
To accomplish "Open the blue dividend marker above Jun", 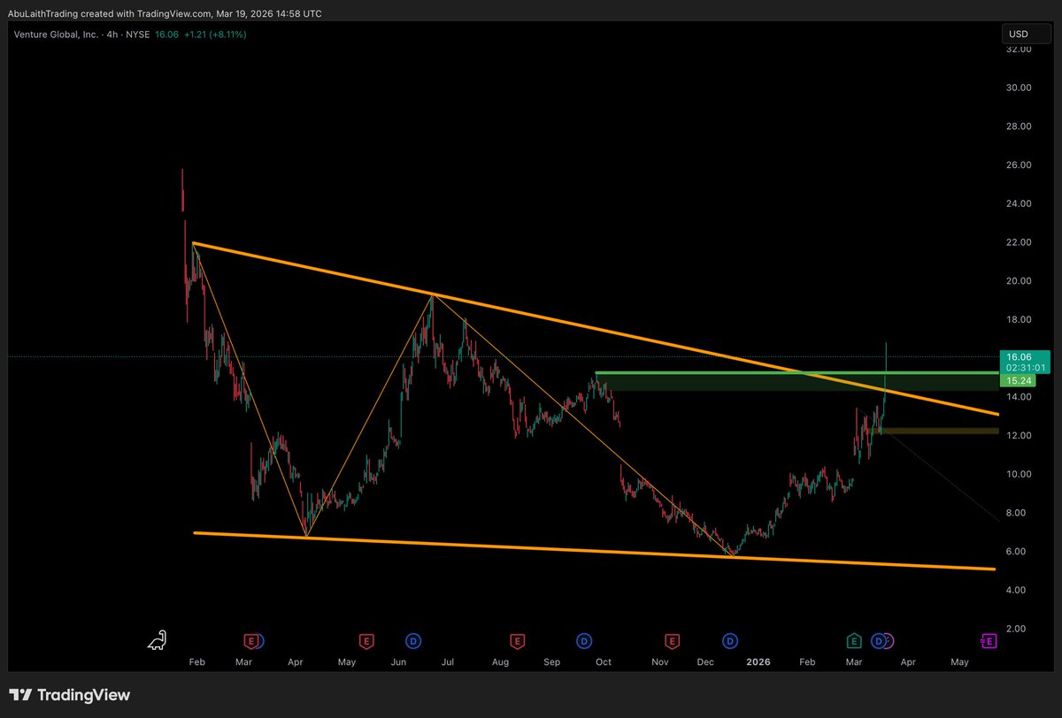I will [413, 640].
